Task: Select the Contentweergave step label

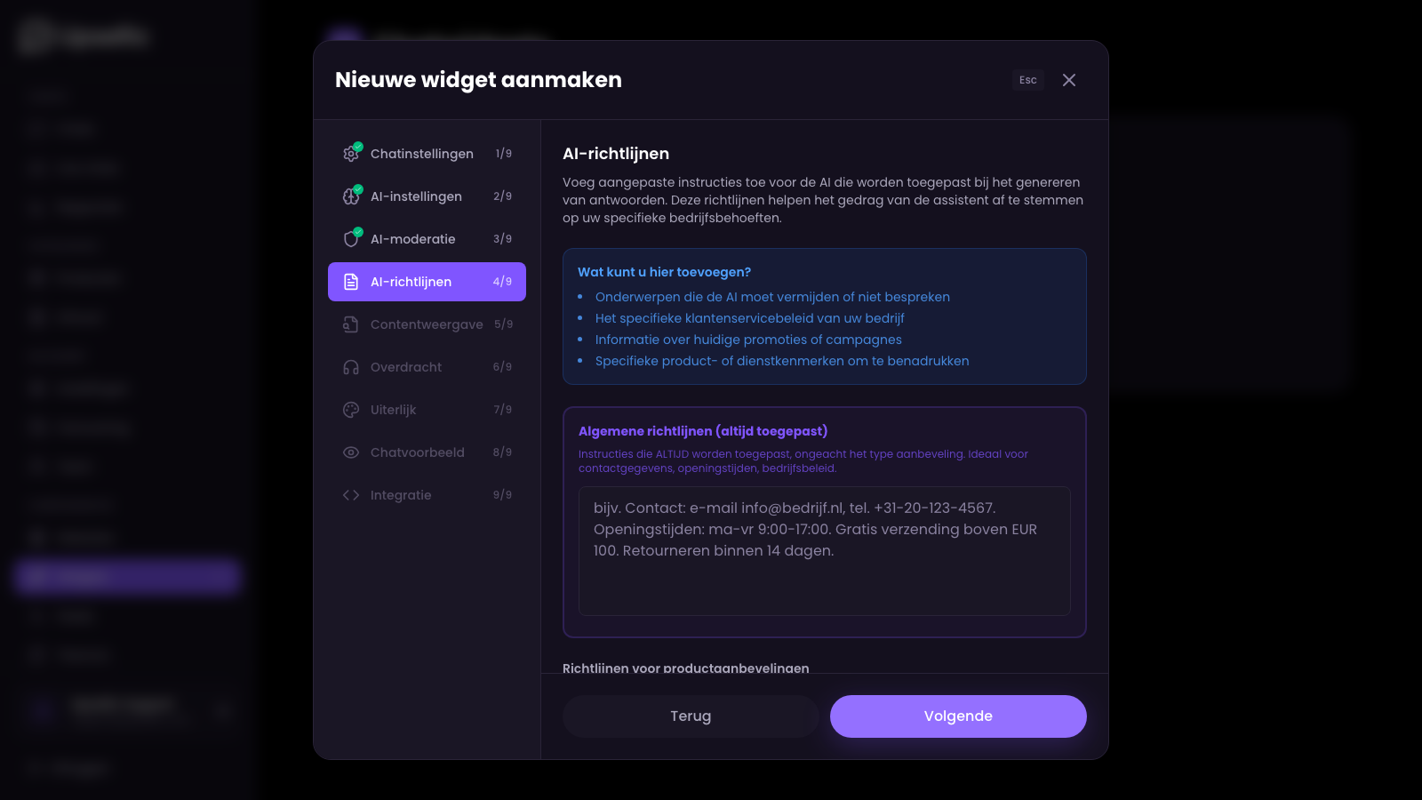Action: (427, 324)
